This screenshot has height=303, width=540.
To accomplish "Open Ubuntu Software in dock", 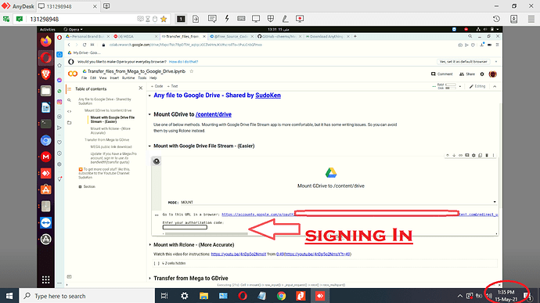I will 46,189.
